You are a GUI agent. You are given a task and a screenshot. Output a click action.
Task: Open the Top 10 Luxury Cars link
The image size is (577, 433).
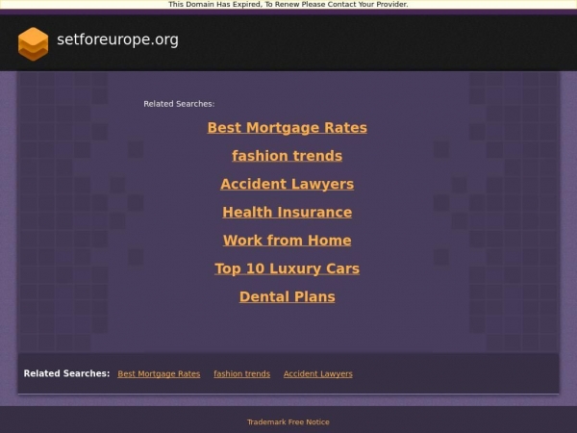[287, 268]
